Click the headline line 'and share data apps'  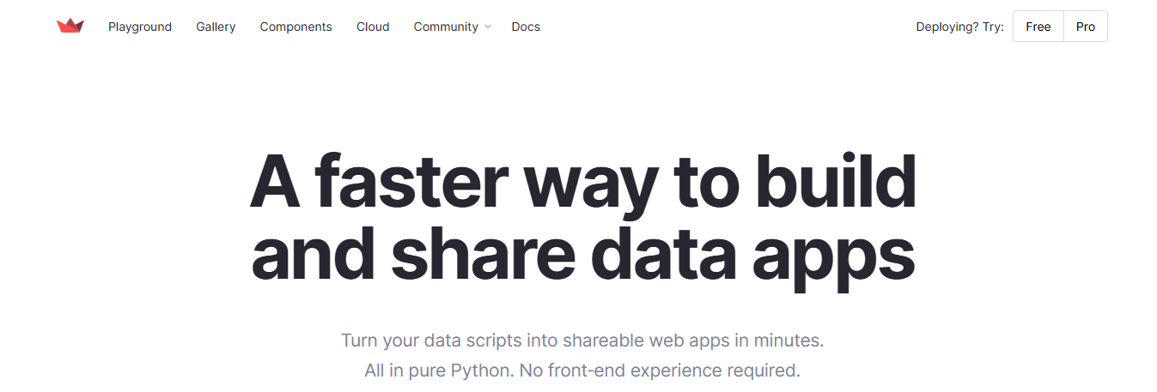click(x=582, y=254)
